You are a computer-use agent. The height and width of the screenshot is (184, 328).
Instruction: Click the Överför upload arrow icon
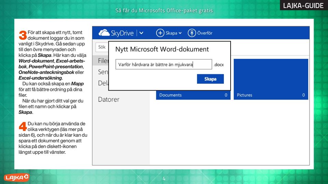(192, 33)
